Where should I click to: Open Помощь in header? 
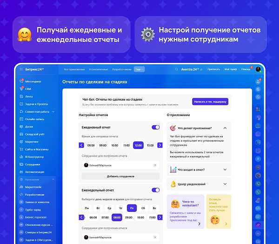pos(246,69)
